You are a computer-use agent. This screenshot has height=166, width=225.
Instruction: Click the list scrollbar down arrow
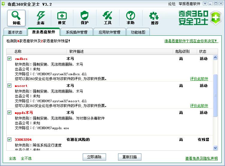[x=215, y=148]
